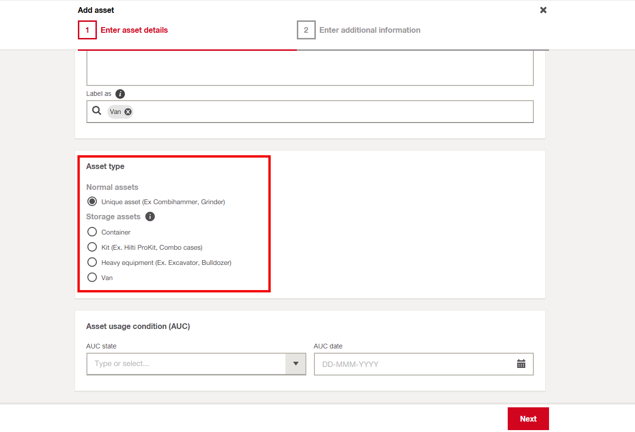635x432 pixels.
Task: Click the Label as input area
Action: click(332, 112)
